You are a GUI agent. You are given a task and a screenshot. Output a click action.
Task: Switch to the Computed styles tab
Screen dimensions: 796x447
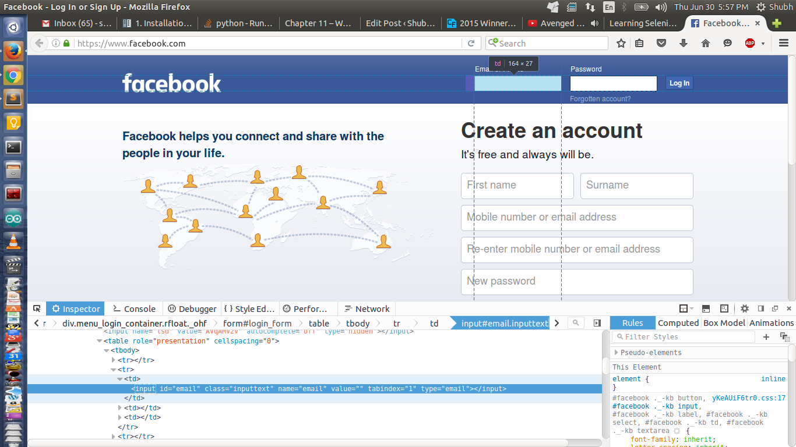pyautogui.click(x=678, y=323)
